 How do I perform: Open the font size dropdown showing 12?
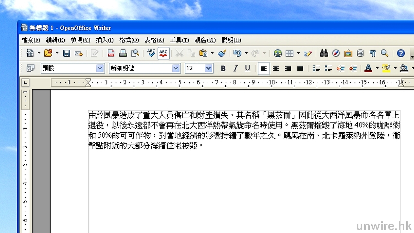(208, 68)
